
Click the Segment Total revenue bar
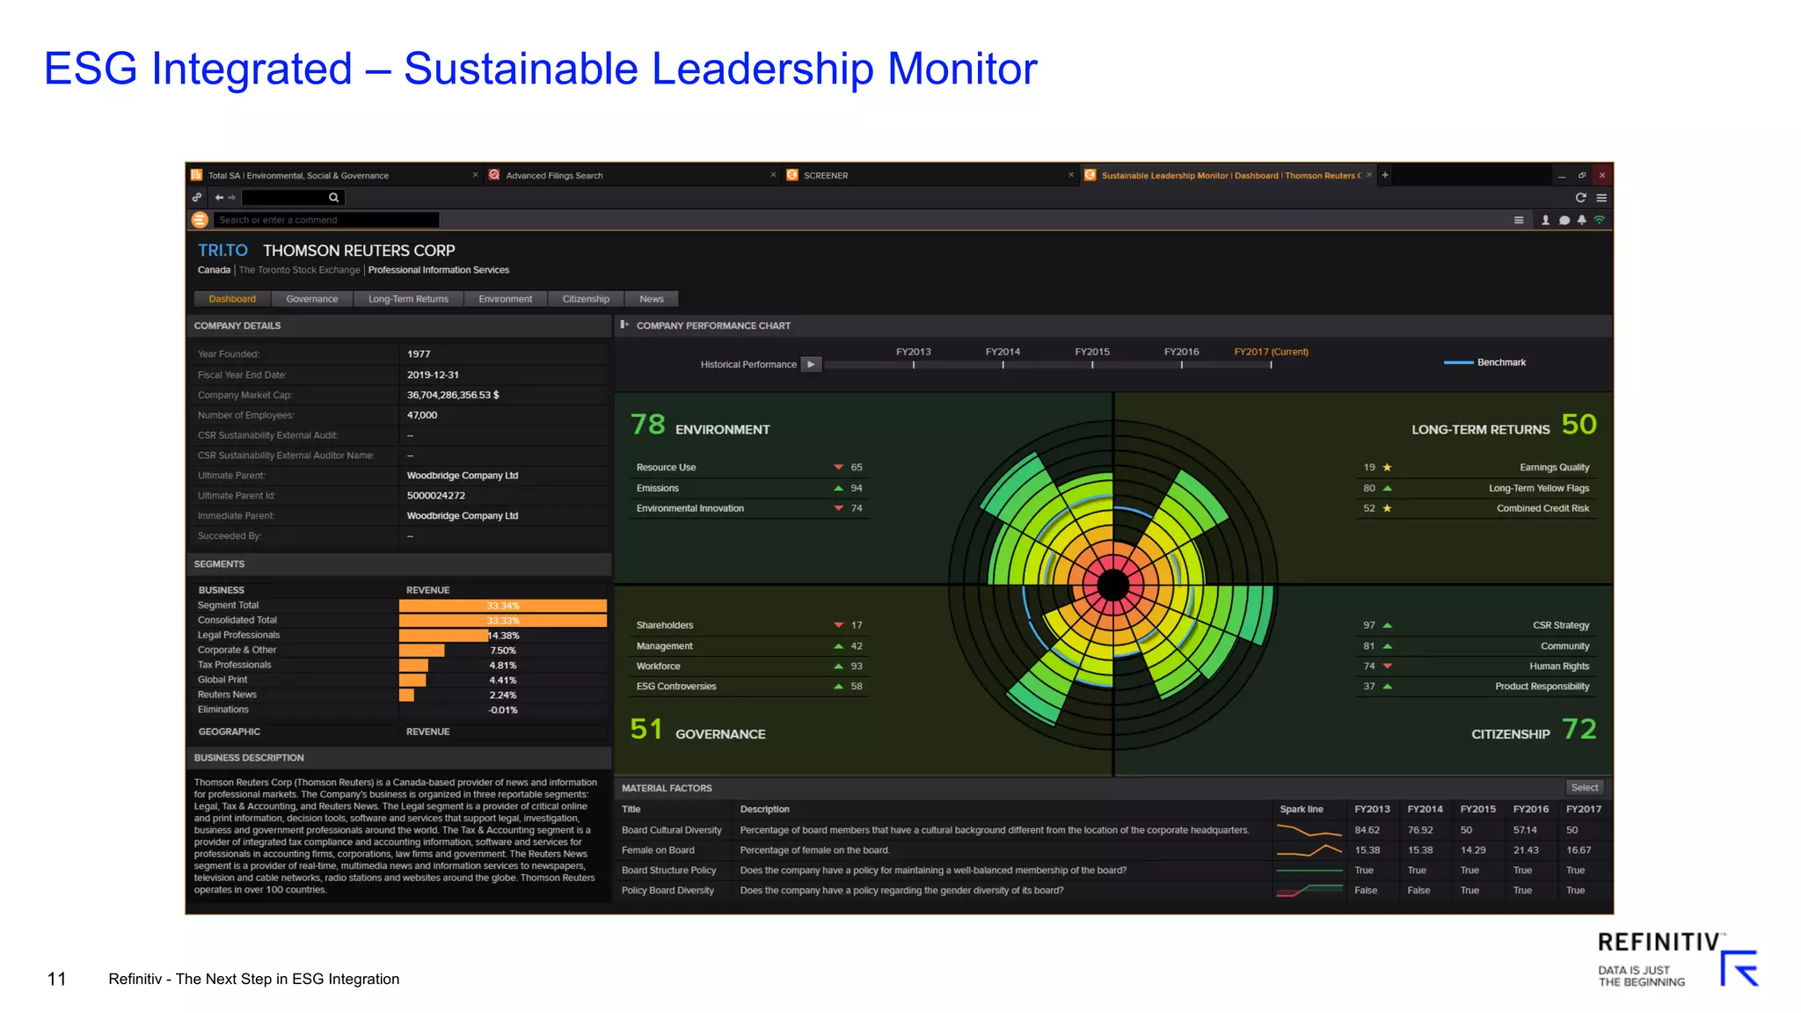click(503, 605)
